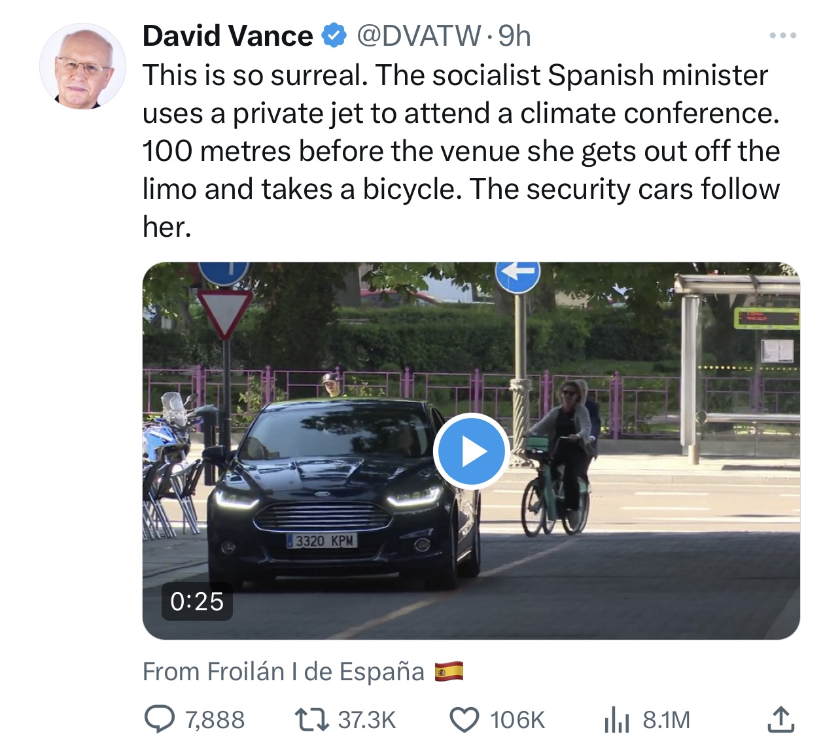840x745 pixels.
Task: Click the 106K likes count
Action: coord(517,720)
